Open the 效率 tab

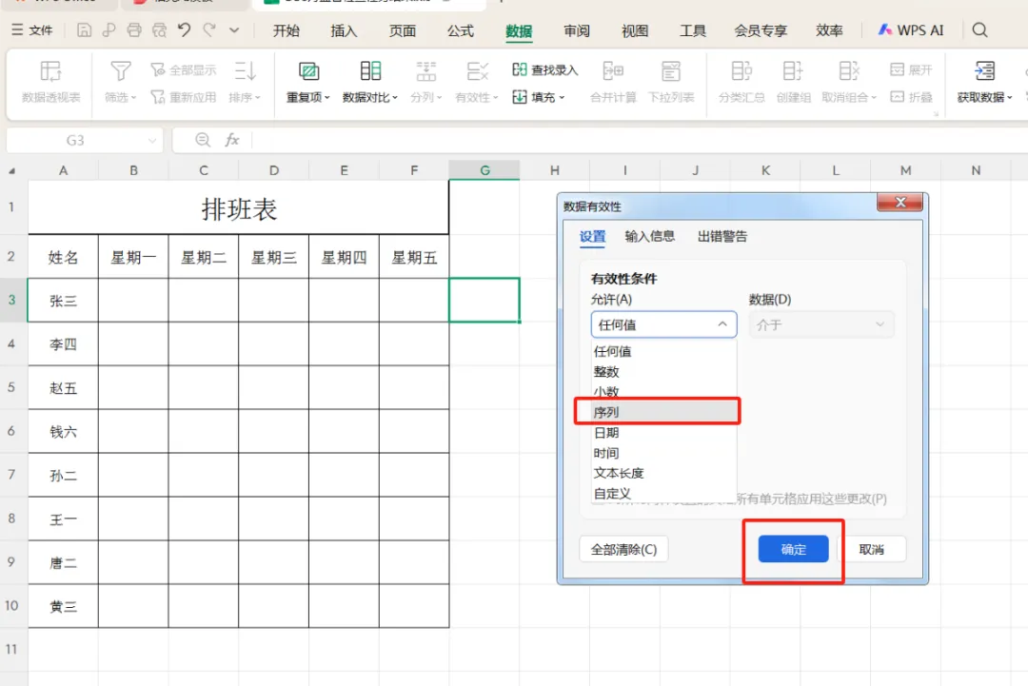[x=829, y=30]
